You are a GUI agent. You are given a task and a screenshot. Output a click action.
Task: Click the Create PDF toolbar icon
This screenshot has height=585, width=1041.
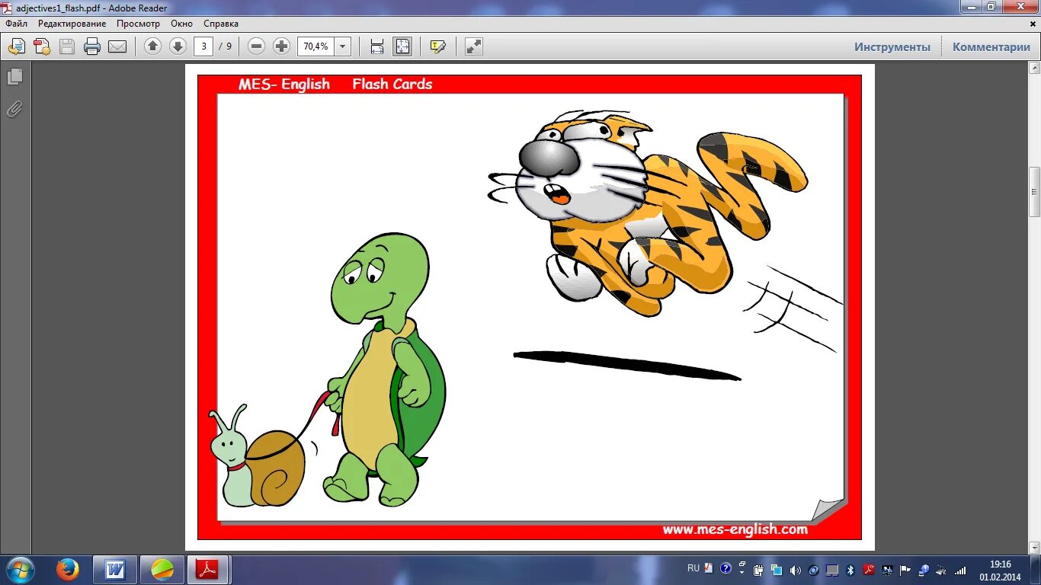[42, 46]
